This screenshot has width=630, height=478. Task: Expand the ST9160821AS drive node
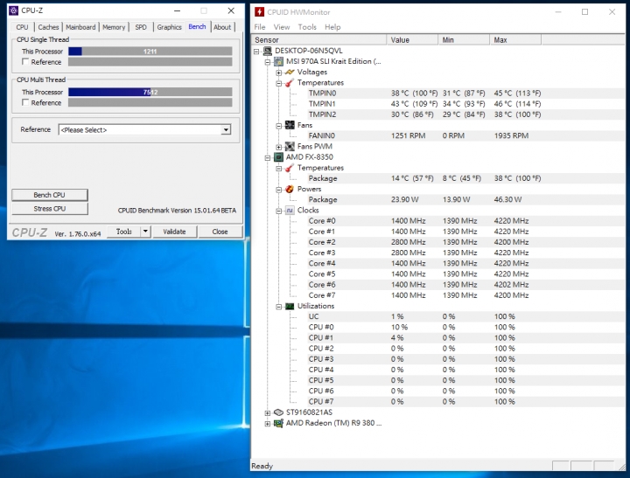[268, 412]
